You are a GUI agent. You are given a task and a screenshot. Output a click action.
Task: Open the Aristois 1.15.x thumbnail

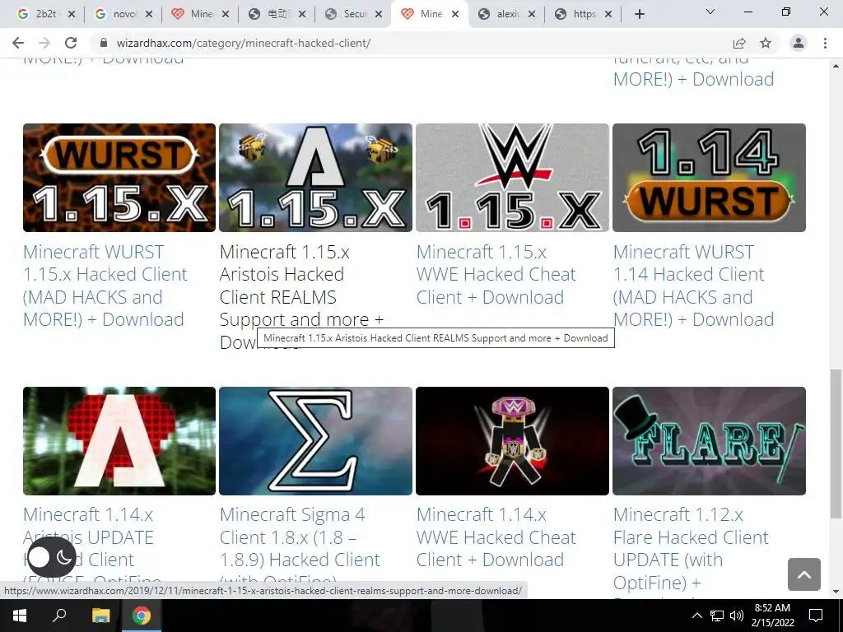(x=315, y=178)
